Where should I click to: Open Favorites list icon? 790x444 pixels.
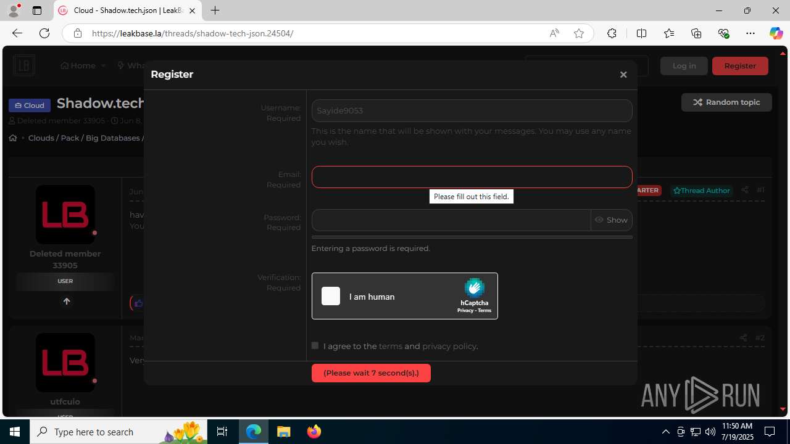point(669,33)
